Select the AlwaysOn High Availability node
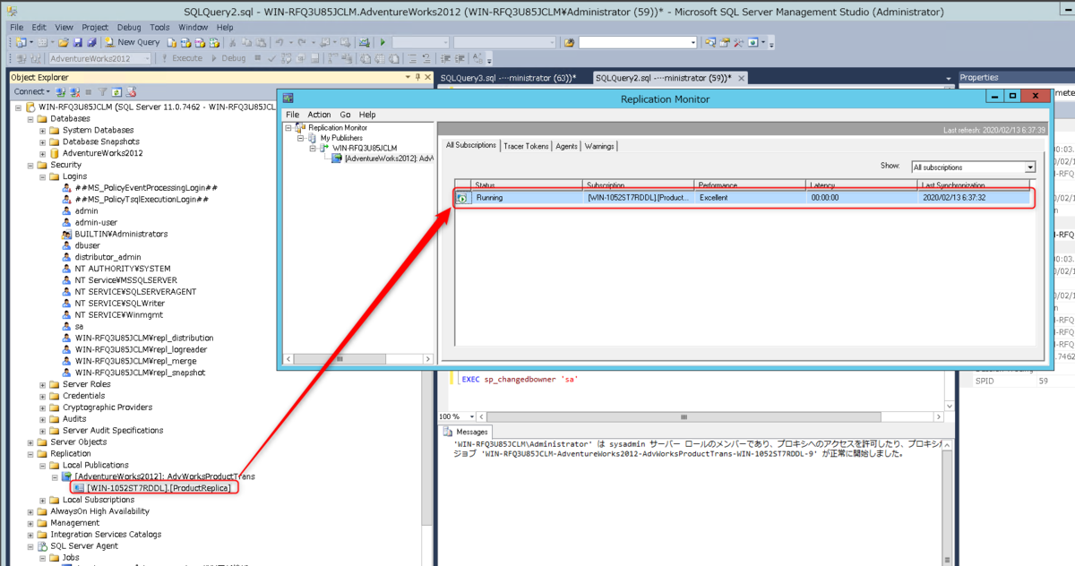 coord(99,511)
